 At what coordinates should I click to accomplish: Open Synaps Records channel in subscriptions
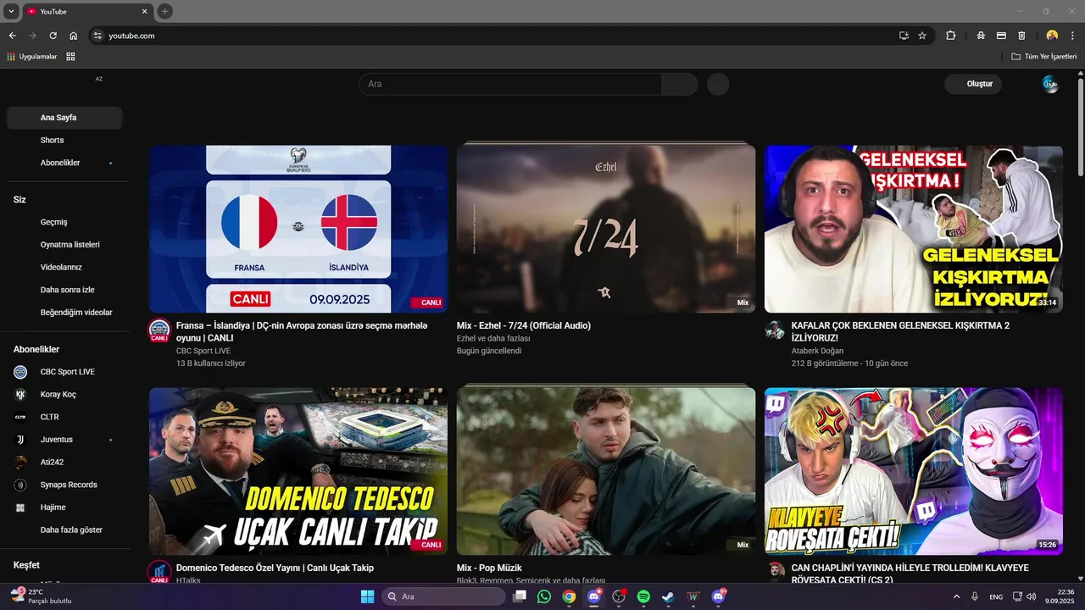pos(64,485)
